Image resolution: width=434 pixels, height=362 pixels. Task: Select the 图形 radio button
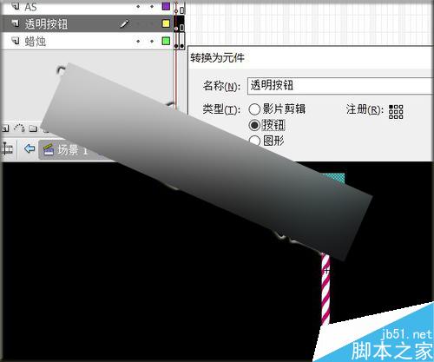coord(254,141)
